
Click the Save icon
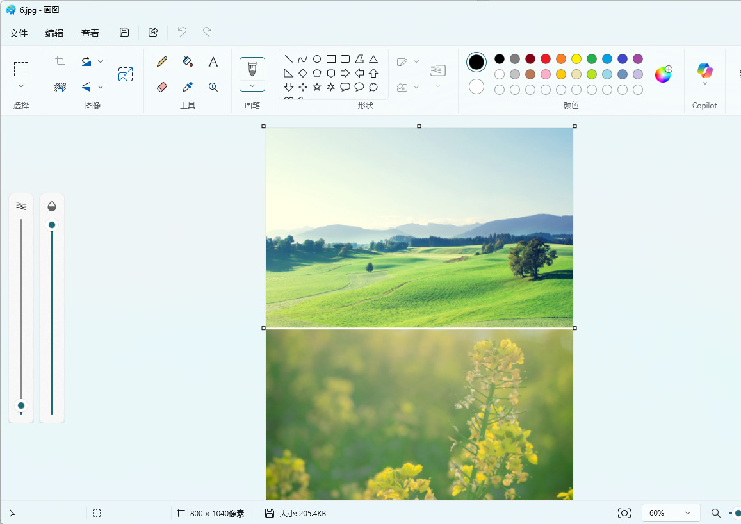(124, 32)
